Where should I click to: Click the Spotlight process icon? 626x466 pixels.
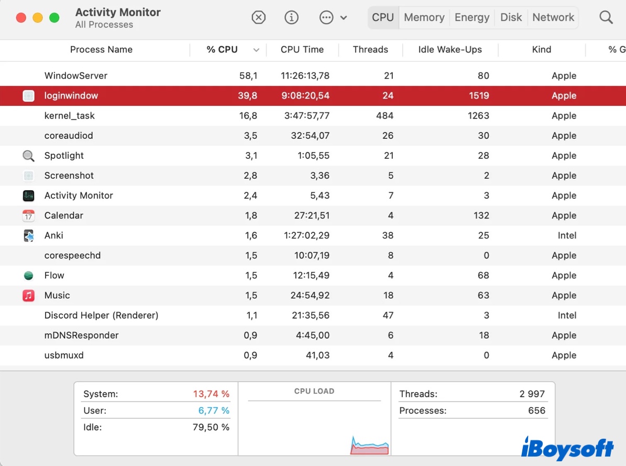(28, 156)
